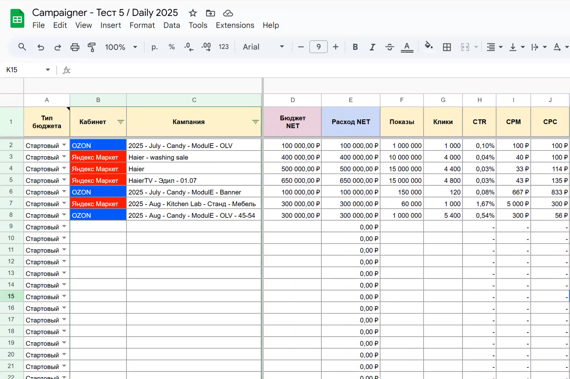This screenshot has height=379, width=570.
Task: Check cloud save status icon
Action: pyautogui.click(x=228, y=13)
